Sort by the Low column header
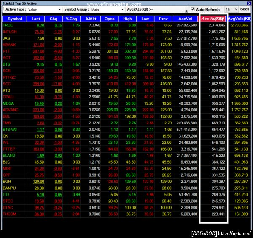 click(x=145, y=19)
